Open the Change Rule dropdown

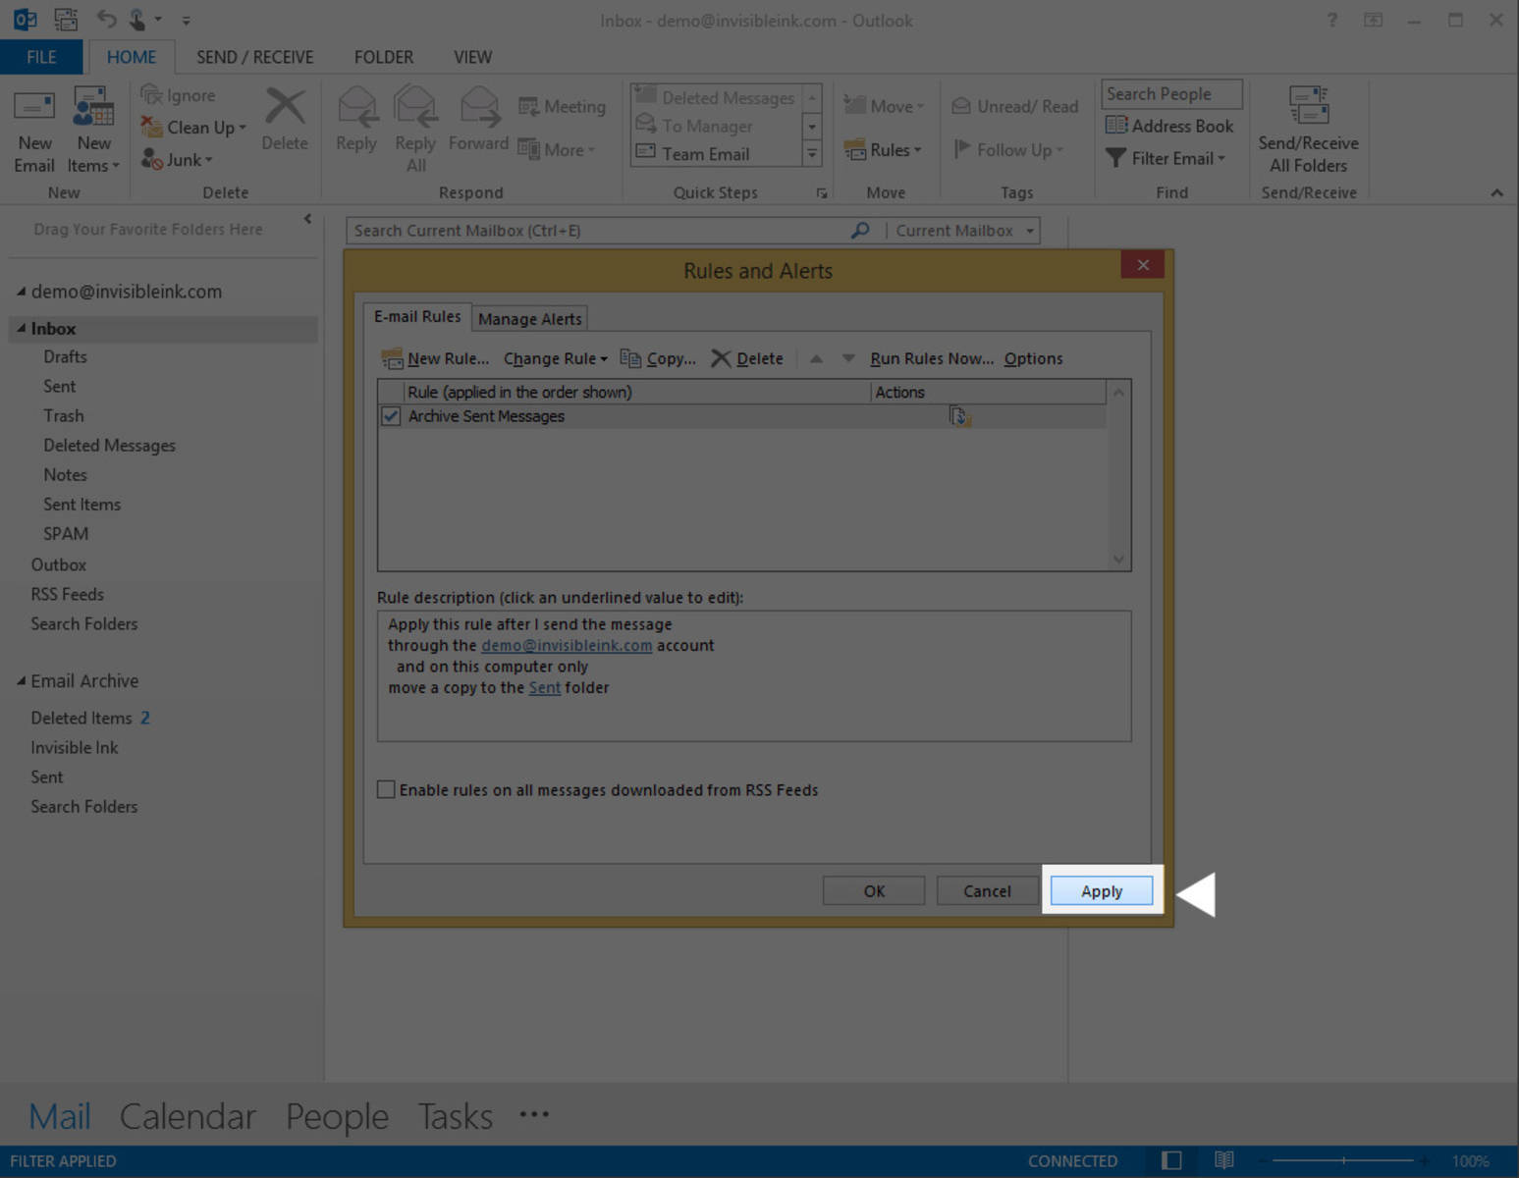pyautogui.click(x=556, y=358)
